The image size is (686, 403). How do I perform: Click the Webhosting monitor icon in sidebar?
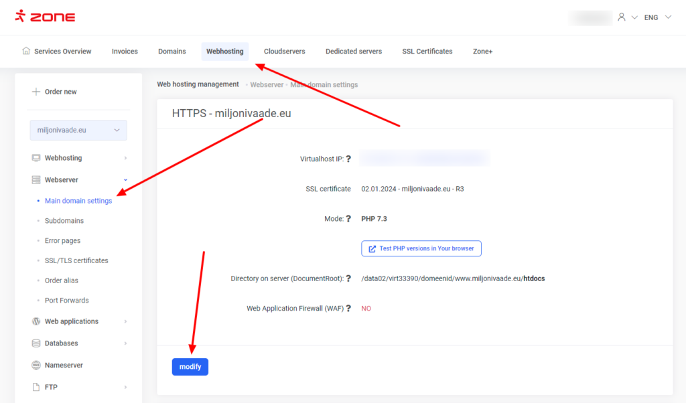coord(36,158)
